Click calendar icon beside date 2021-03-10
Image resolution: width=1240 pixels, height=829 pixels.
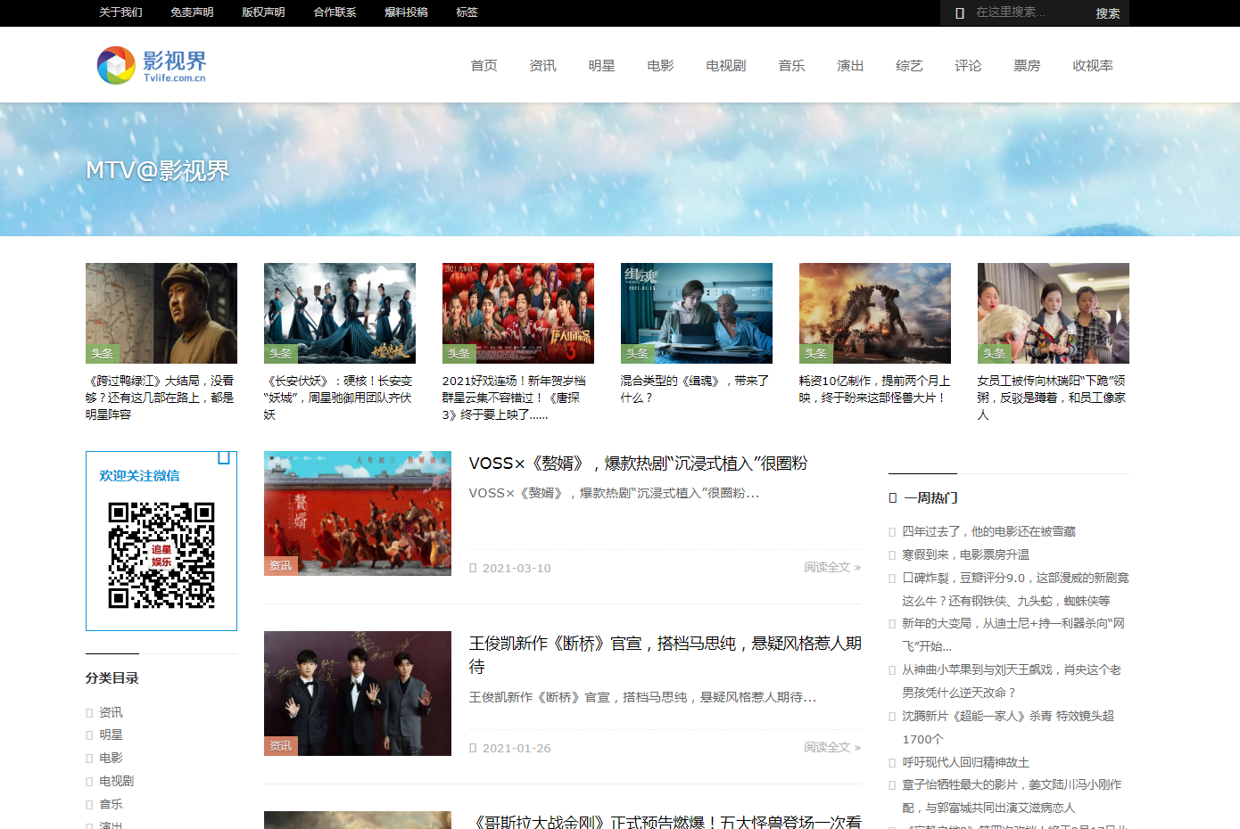[474, 568]
